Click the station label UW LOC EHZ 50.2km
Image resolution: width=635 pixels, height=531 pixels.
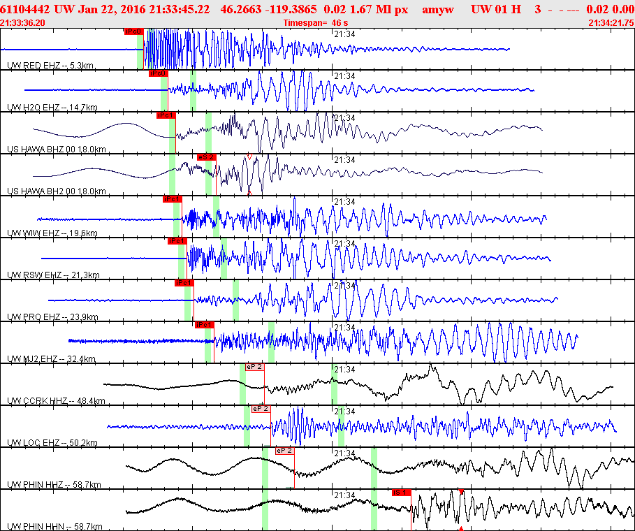coord(52,443)
